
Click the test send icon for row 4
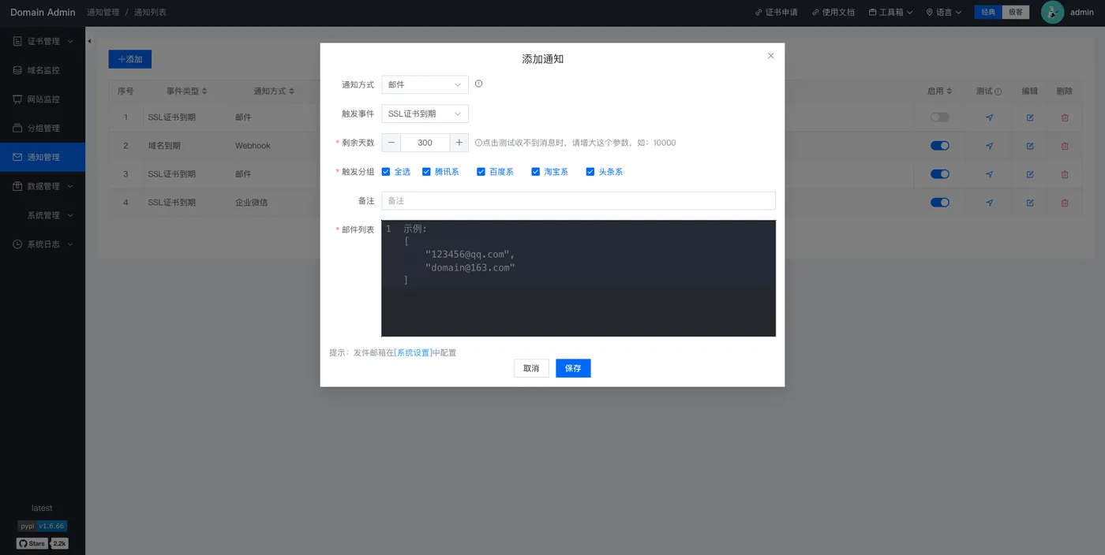pos(989,203)
